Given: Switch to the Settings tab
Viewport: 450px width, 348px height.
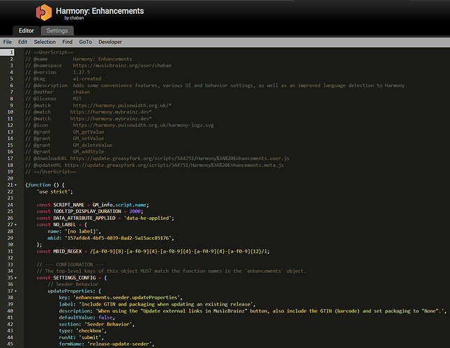Looking at the screenshot, I should pyautogui.click(x=57, y=31).
